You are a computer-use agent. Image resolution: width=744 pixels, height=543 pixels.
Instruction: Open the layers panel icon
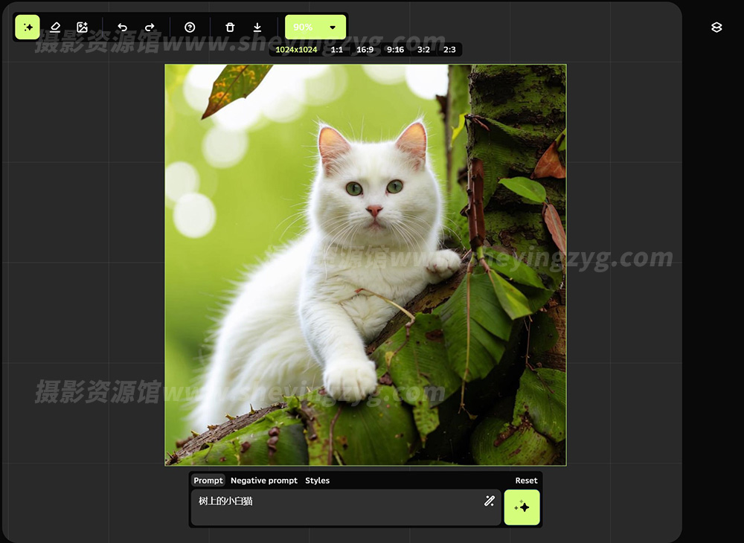pyautogui.click(x=716, y=28)
